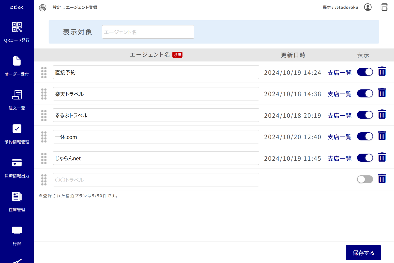Open 支店一覧 for 一休.com
This screenshot has height=263, width=394.
(x=339, y=137)
